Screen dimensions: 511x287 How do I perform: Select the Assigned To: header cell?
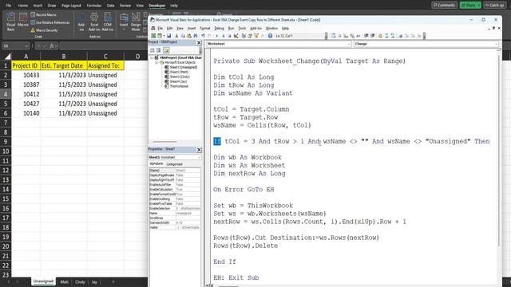click(105, 65)
